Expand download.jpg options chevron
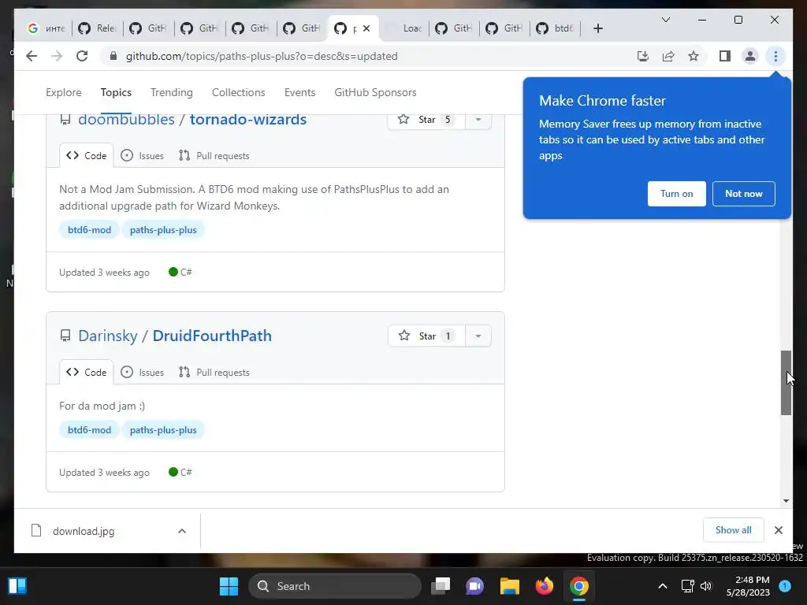807x605 pixels. coord(182,531)
